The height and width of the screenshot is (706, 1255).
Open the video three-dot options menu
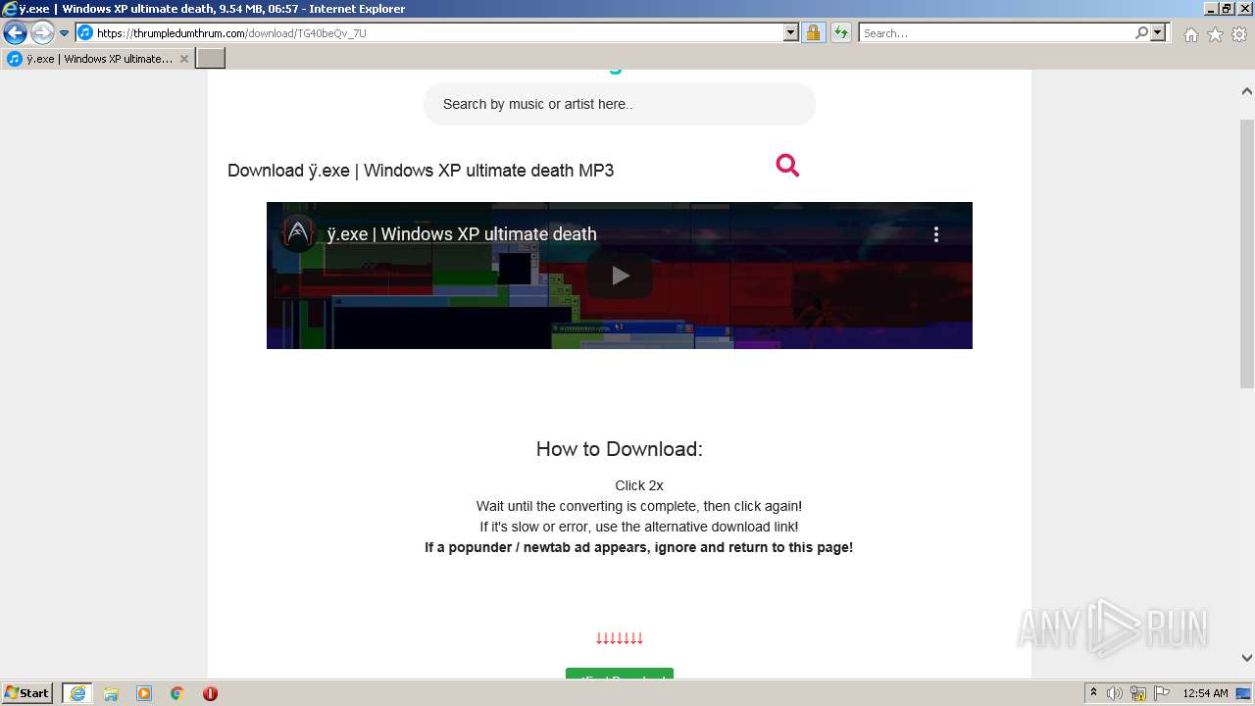936,234
